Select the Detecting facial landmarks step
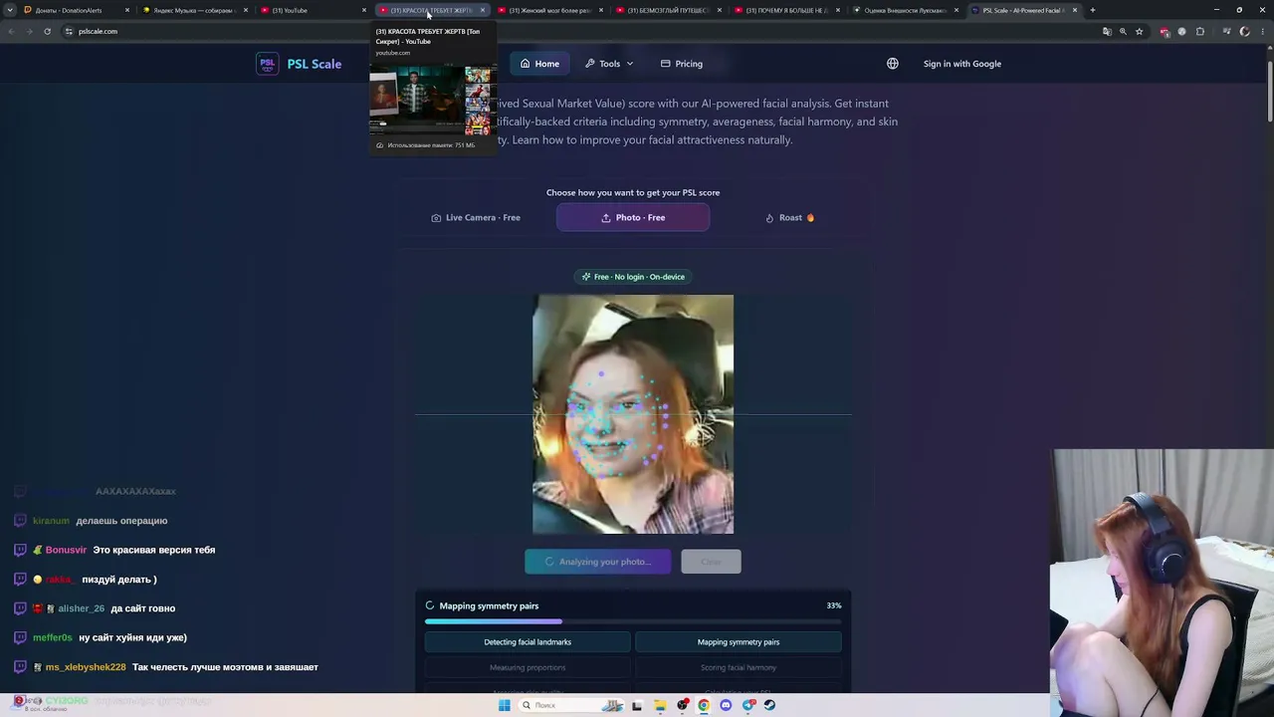This screenshot has width=1274, height=717. click(x=528, y=642)
